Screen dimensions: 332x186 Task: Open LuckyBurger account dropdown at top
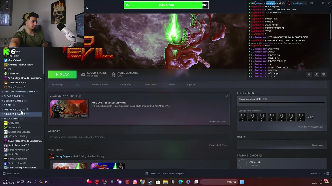click(299, 3)
